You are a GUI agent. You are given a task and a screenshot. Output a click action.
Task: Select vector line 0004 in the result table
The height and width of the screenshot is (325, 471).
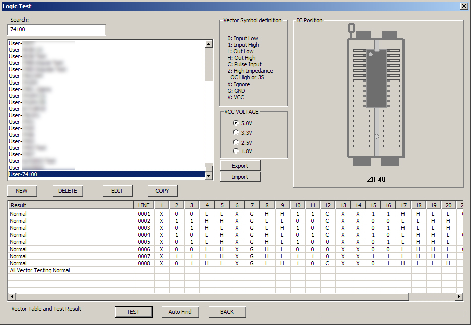pos(144,235)
